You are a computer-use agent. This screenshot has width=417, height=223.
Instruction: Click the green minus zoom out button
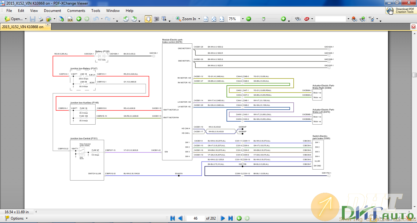click(x=248, y=19)
